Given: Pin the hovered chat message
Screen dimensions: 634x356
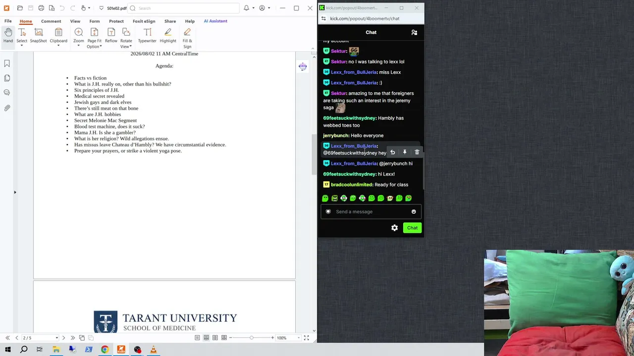Looking at the screenshot, I should pos(405,152).
